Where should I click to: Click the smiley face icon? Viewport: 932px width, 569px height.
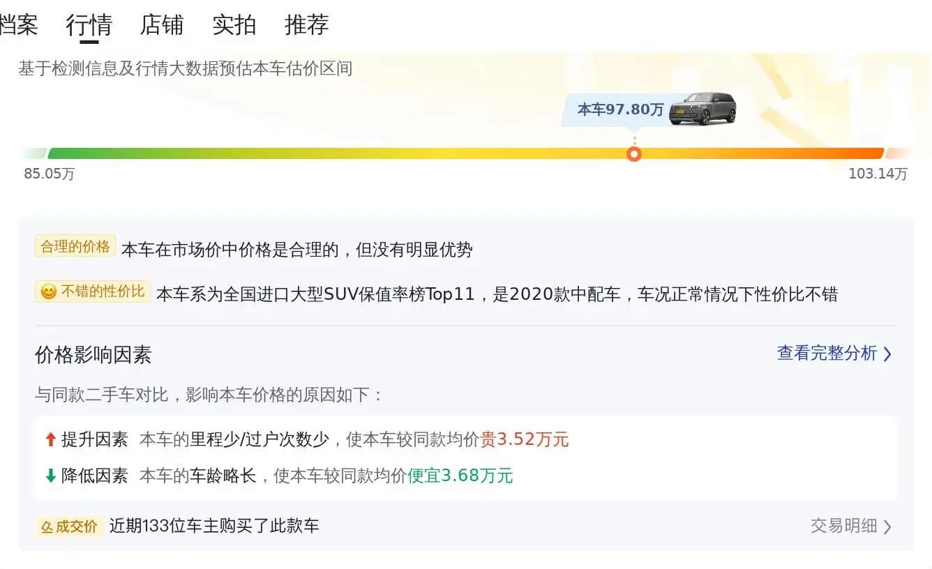point(49,292)
